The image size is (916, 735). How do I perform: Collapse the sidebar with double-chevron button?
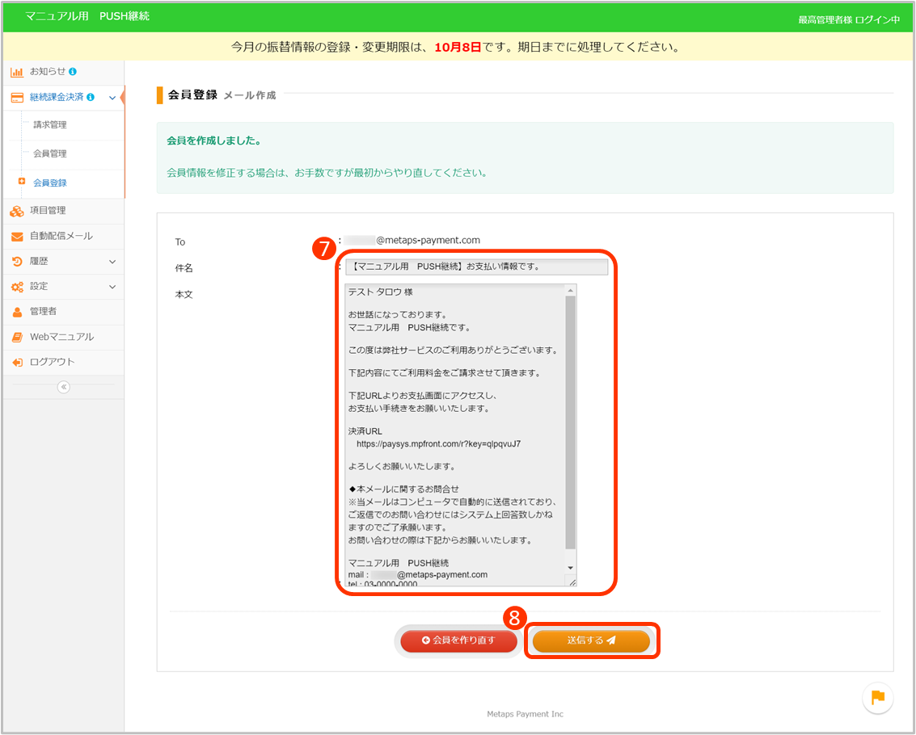[64, 387]
